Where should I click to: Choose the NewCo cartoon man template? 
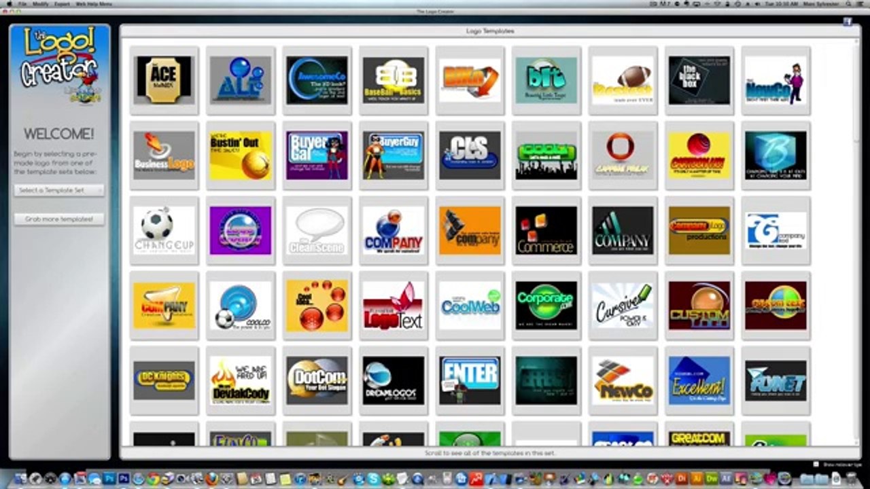776,80
